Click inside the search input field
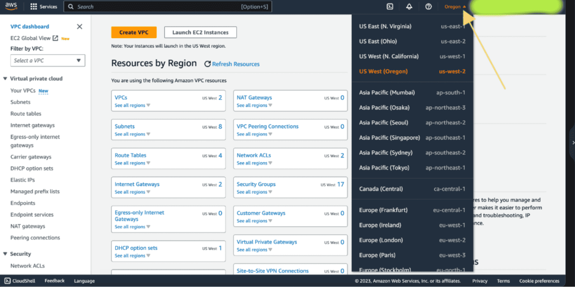Viewport: 575px width, 287px height. click(150, 6)
